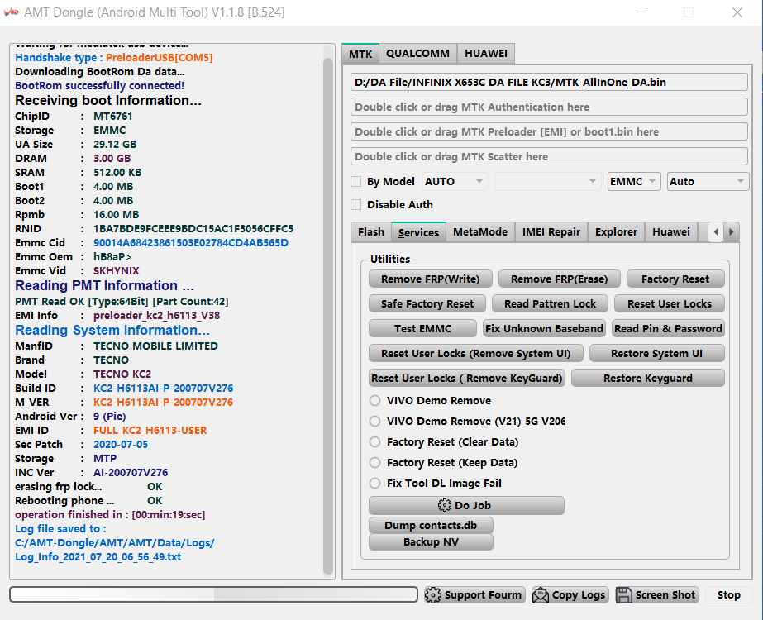Image resolution: width=763 pixels, height=620 pixels.
Task: Click Read Pin & Password button
Action: [668, 328]
